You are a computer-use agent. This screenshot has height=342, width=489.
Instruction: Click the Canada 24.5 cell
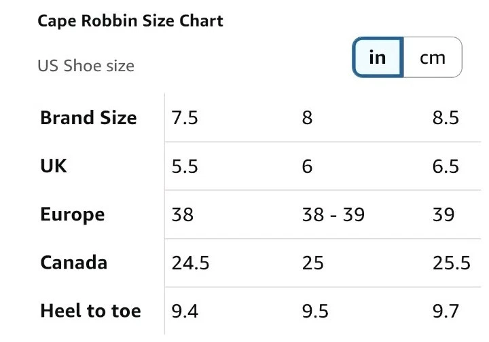(x=190, y=263)
